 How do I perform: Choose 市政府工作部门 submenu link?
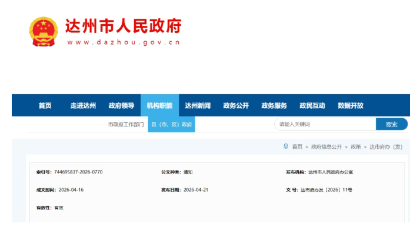tap(126, 125)
